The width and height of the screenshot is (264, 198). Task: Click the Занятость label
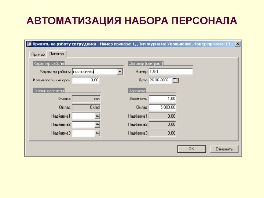(138, 99)
